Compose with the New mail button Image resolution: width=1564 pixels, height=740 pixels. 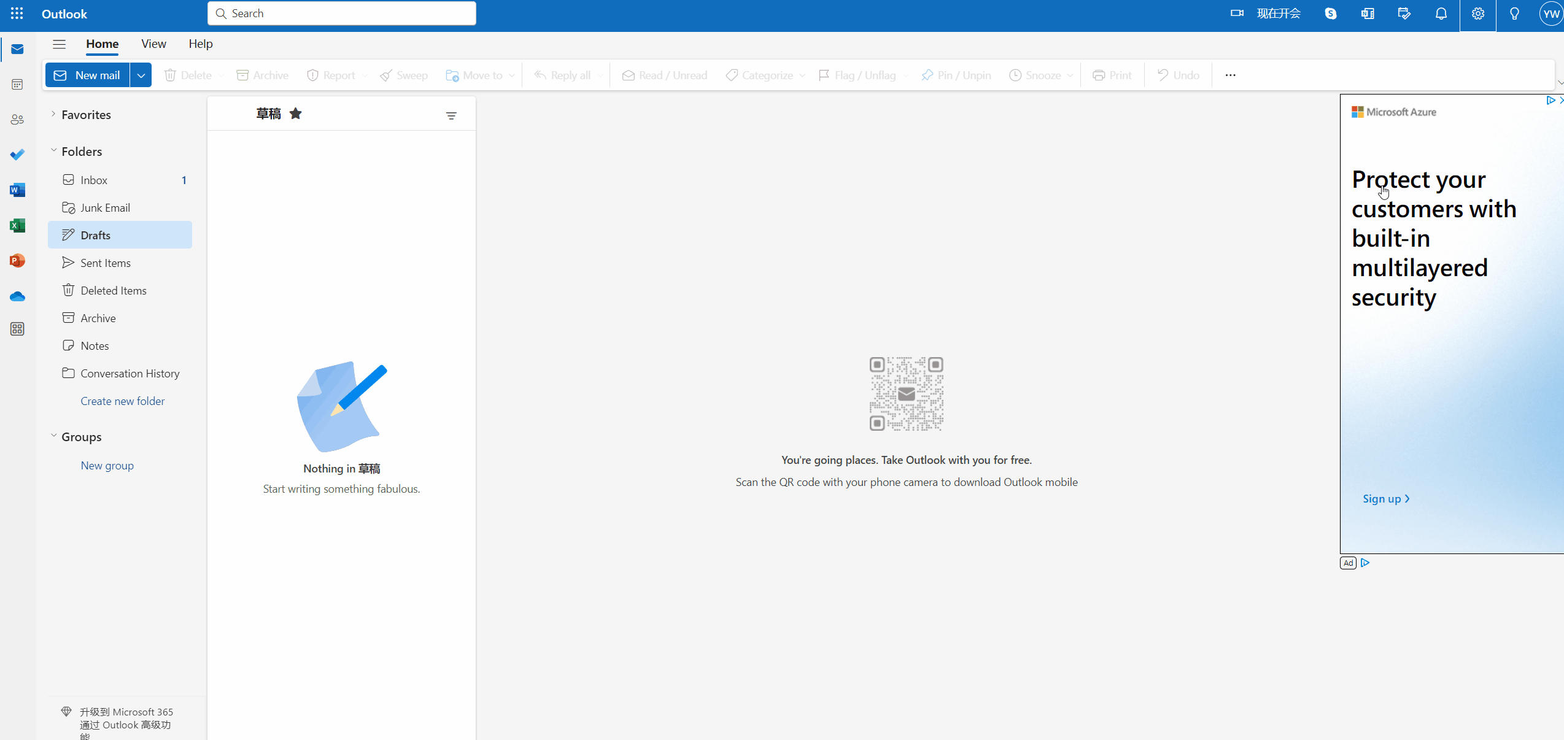pos(87,75)
